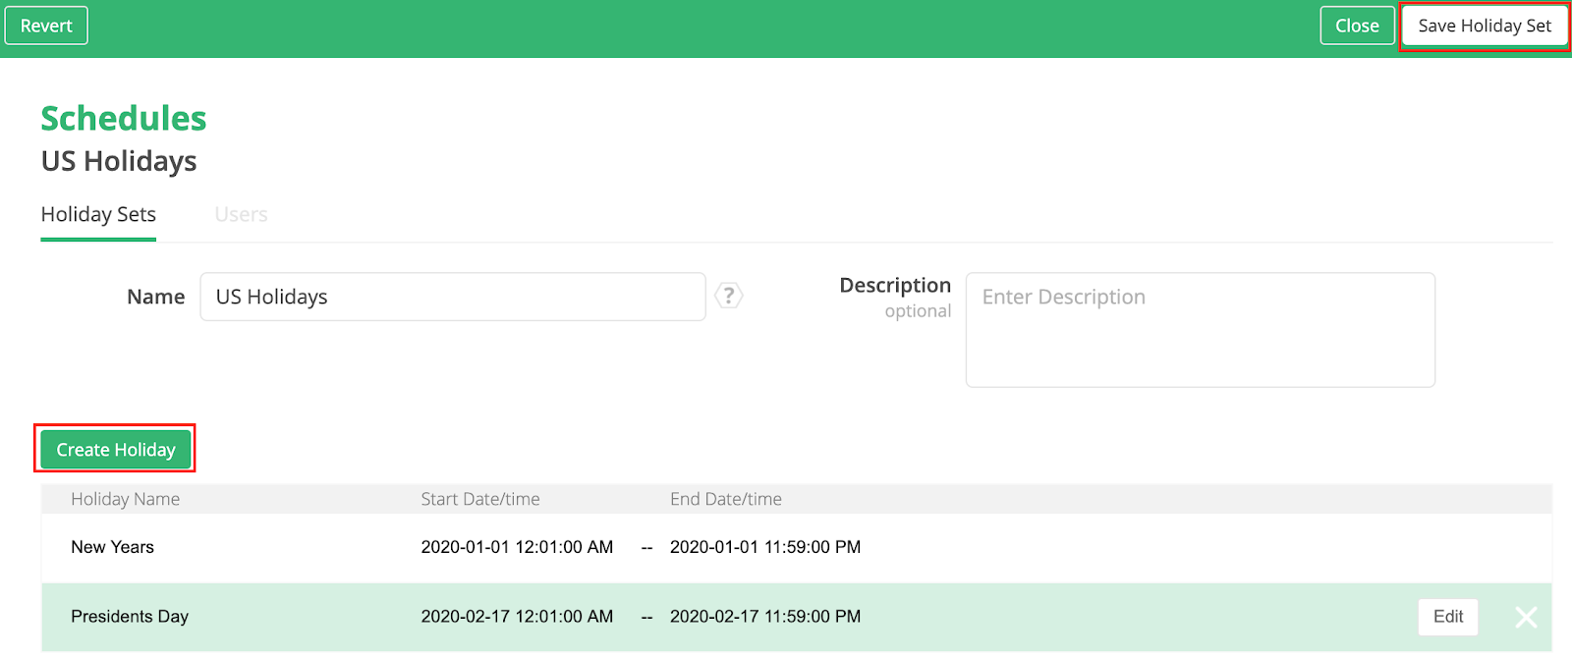Click the Presidents Day end date value
Screen dimensions: 1572x660
point(765,617)
